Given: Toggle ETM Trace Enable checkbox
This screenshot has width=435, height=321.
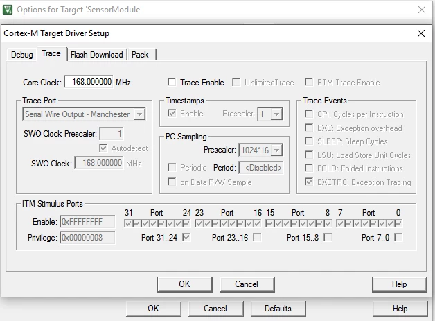Looking at the screenshot, I should 309,83.
